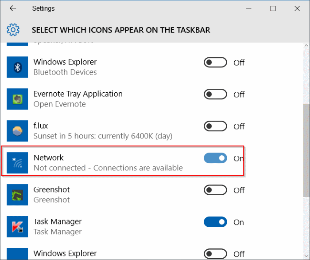
Task: Turn off the Network toggle
Action: [x=215, y=158]
